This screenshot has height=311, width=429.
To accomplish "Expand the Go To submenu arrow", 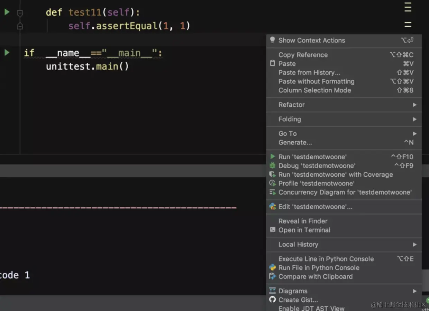I will (414, 133).
